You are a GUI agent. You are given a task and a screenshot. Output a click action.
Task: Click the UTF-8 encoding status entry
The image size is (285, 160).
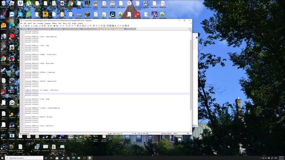[x=175, y=133]
